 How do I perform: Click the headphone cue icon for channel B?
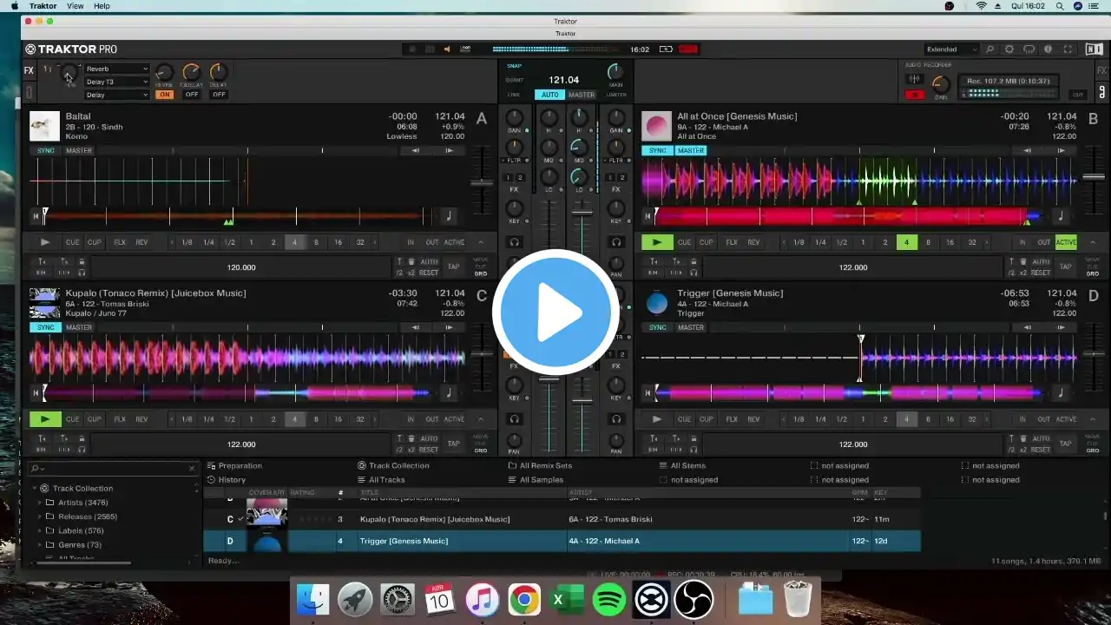tap(615, 242)
